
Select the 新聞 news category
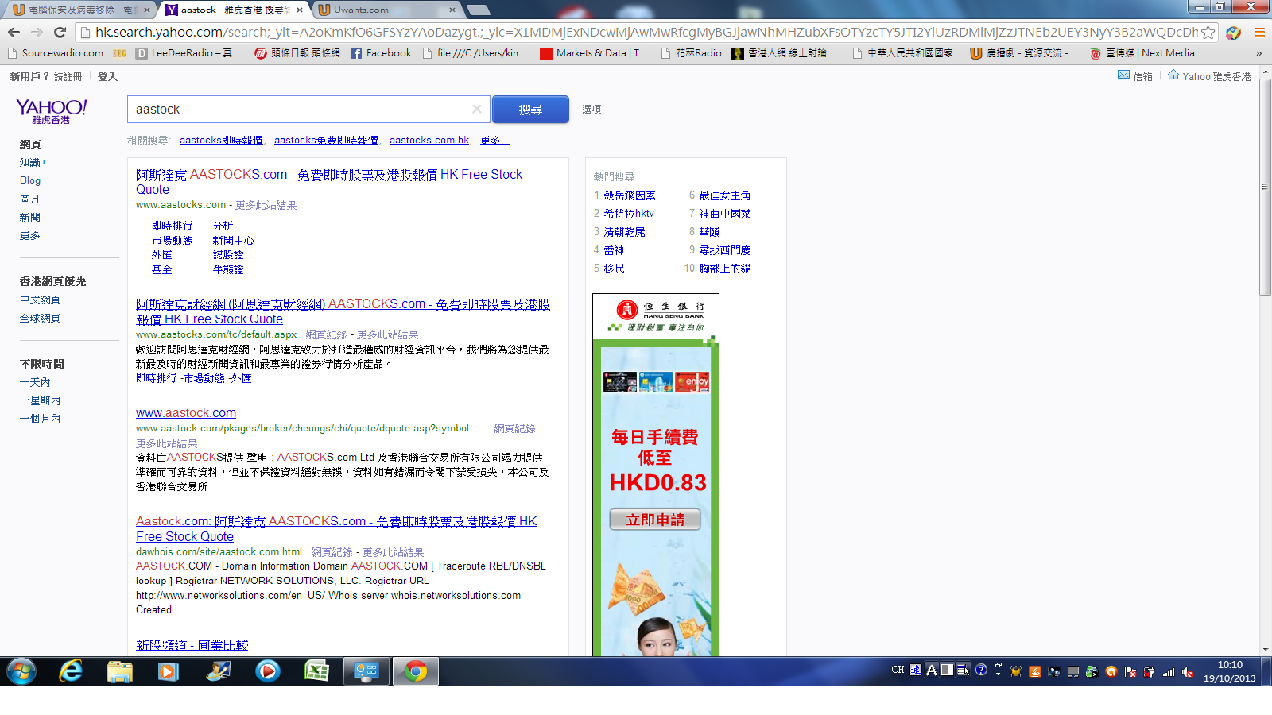(x=30, y=217)
